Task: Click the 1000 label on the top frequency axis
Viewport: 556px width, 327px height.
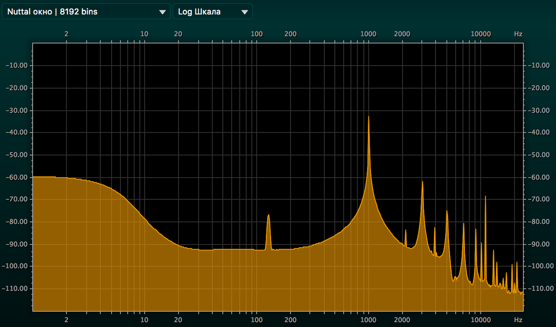Action: point(368,34)
